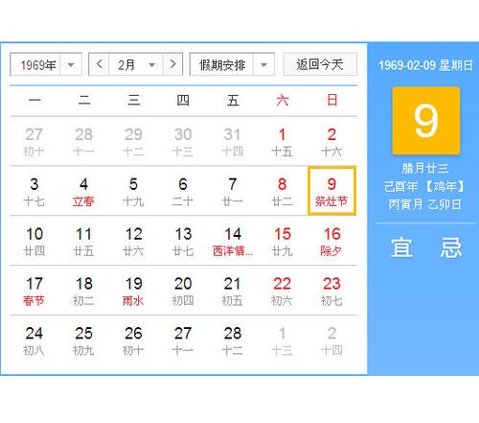Go to next month arrow
Viewport: 479px width, 423px height.
click(172, 64)
